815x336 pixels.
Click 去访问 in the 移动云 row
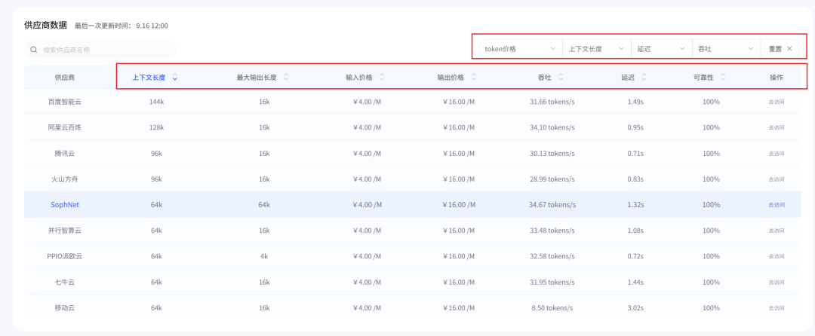coord(777,308)
